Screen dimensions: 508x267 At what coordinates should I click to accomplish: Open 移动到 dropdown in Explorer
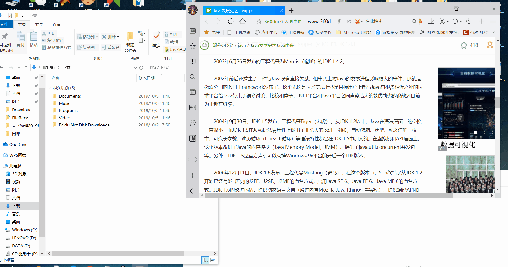pos(88,37)
